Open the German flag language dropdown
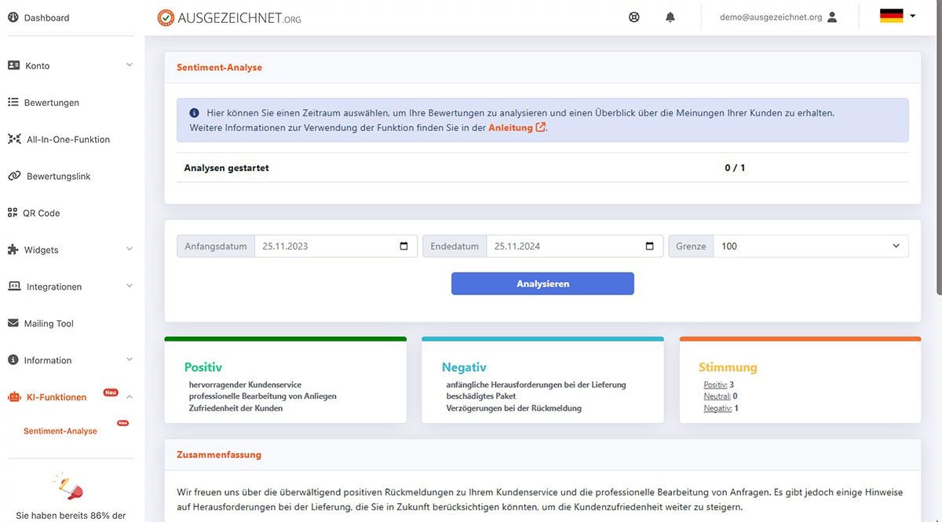Screen dimensions: 942x522 [x=898, y=16]
